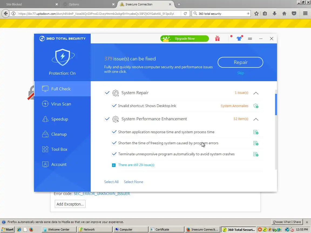Viewport: 311px width, 233px height.
Task: Show site information via the info icon
Action: coord(13,13)
